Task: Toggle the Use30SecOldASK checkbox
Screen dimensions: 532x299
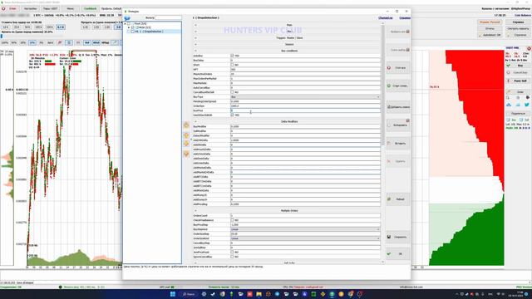Action: [233, 115]
